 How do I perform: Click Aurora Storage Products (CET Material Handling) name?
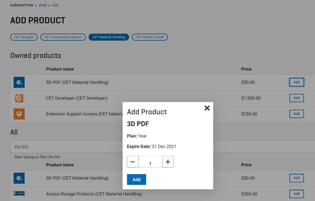coord(94,194)
